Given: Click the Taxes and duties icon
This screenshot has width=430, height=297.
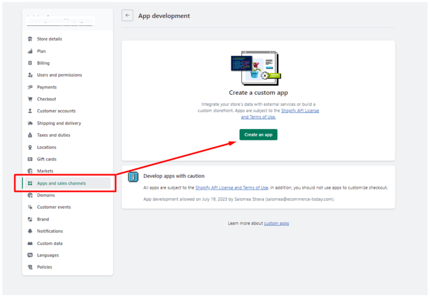Looking at the screenshot, I should point(29,135).
